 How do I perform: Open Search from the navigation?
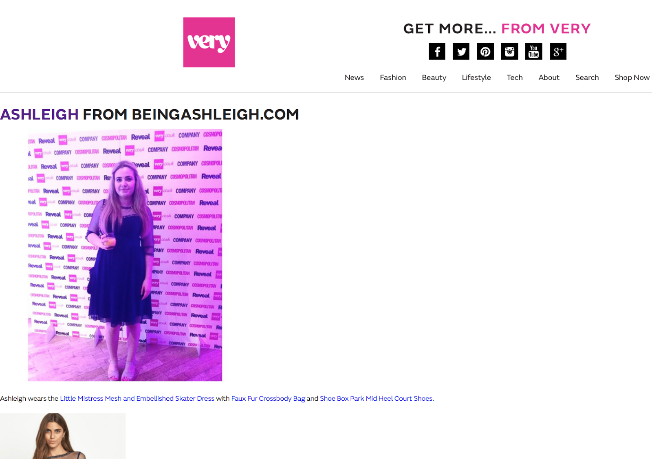(587, 77)
